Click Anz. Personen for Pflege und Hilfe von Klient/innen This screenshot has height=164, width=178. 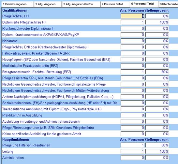pos(132,145)
